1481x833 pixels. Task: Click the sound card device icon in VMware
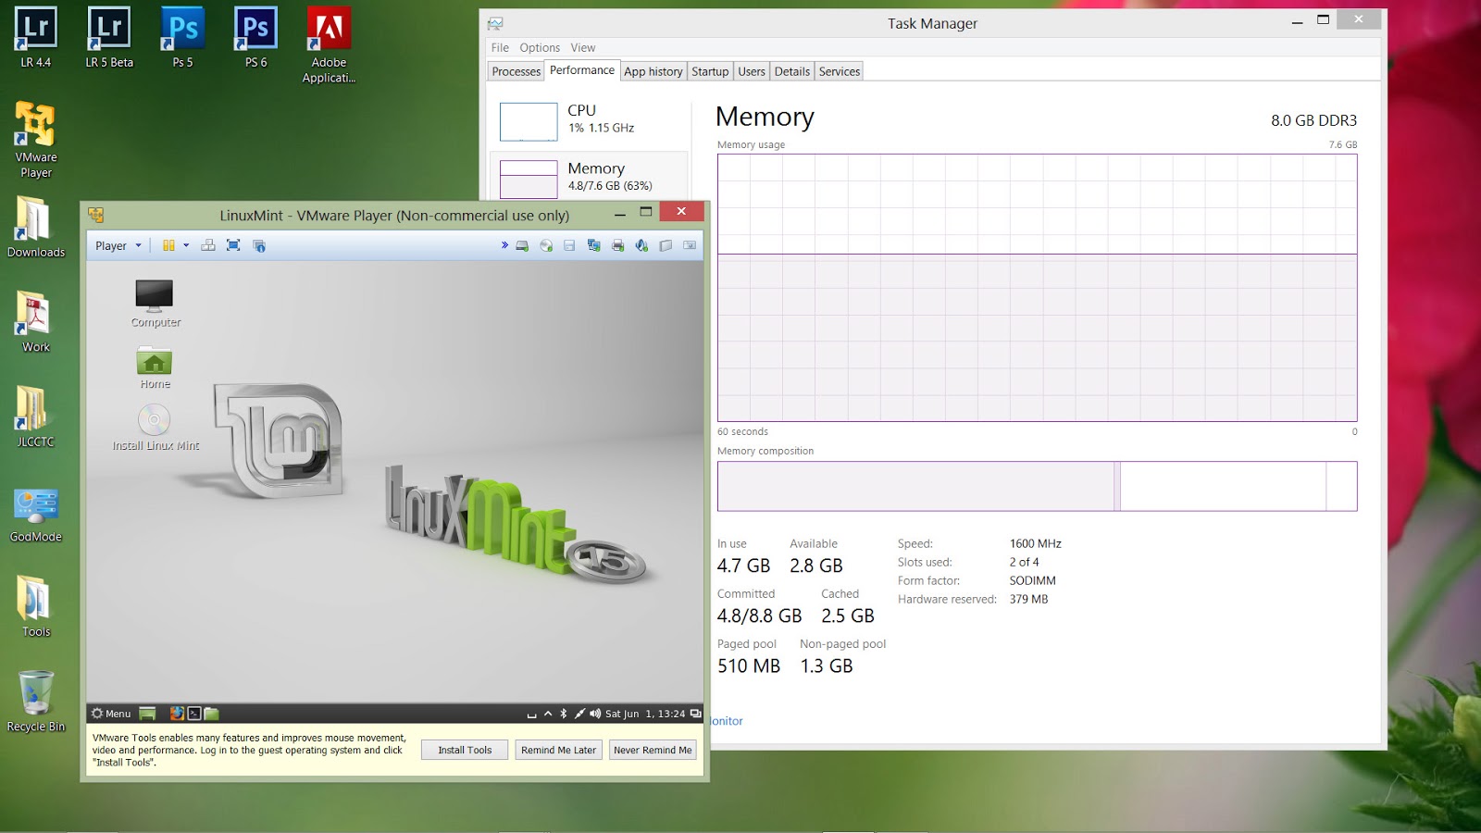641,245
